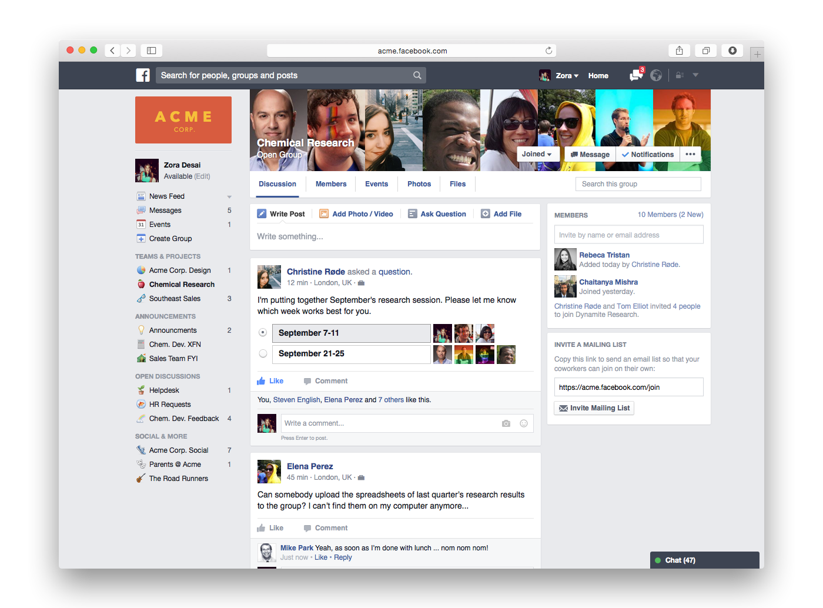Viewport: 823px width, 608px height.
Task: Switch to the Members tab
Action: [x=331, y=184]
